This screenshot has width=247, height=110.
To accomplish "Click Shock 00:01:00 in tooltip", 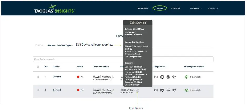I will 132,85.
